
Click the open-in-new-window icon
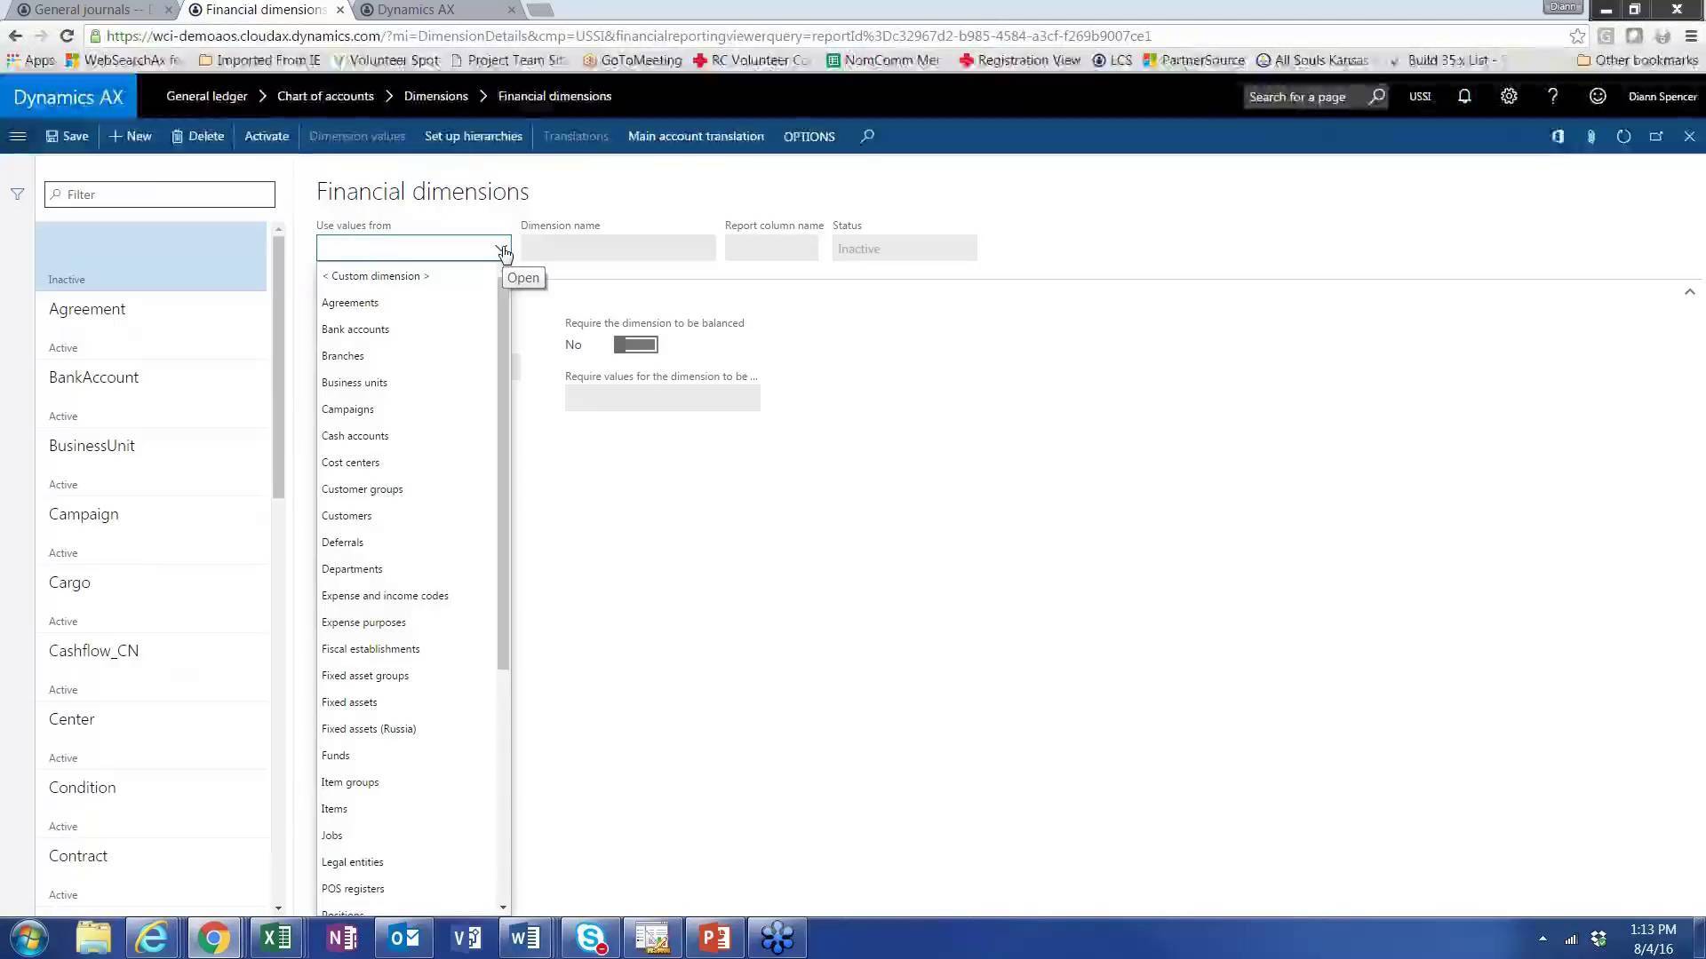point(1656,136)
